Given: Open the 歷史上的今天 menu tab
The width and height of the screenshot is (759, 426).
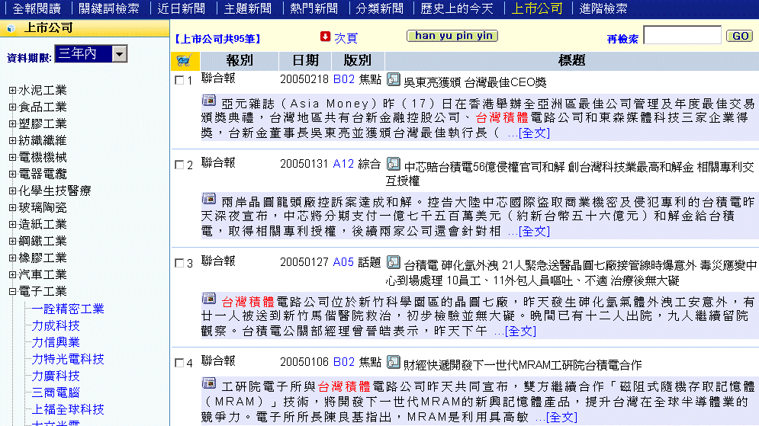Looking at the screenshot, I should coord(457,8).
